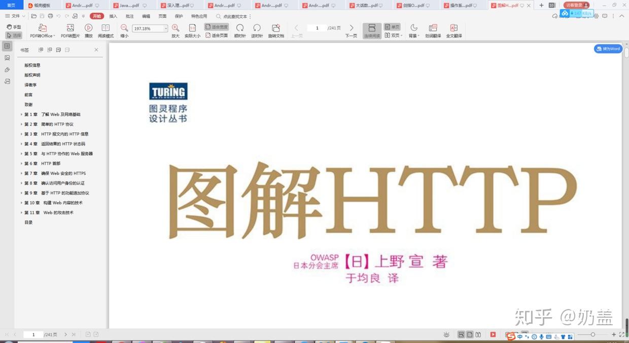Expand bookmark 第 3 章 HTTP 报文内的 HTTP 信息

coord(21,134)
